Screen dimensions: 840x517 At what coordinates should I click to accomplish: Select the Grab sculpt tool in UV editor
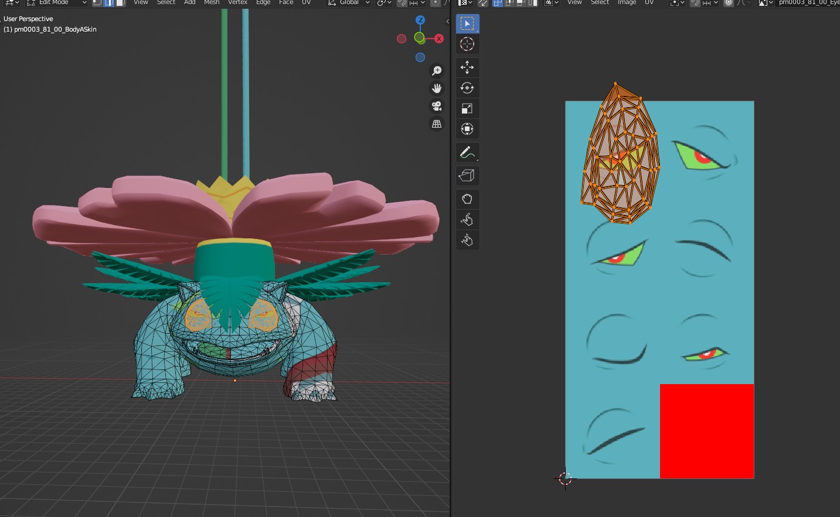(x=467, y=199)
